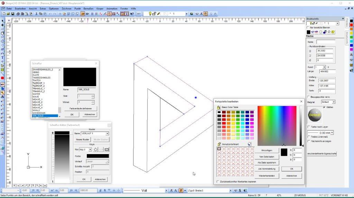The image size is (354, 198).
Task: Click the letter A icon in right strip
Action: 351,55
